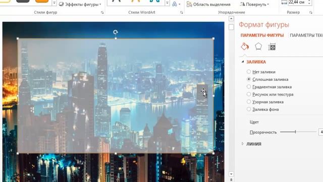Click the Прозрачность slider handle
The image size is (323, 182).
295,131
